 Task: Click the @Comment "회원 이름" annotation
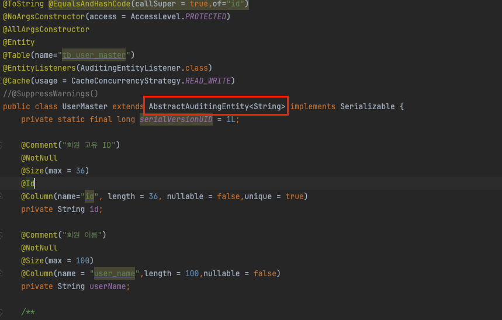63,235
